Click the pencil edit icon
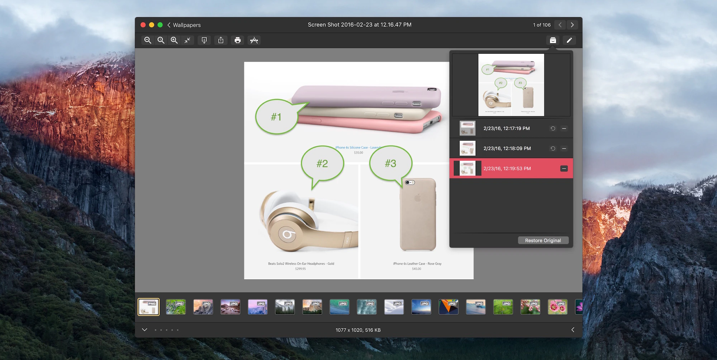 [569, 40]
